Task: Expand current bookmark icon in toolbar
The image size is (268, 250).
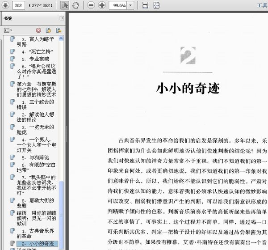Action: [59, 30]
